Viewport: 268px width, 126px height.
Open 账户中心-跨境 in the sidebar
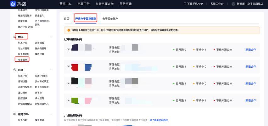pos(25,27)
